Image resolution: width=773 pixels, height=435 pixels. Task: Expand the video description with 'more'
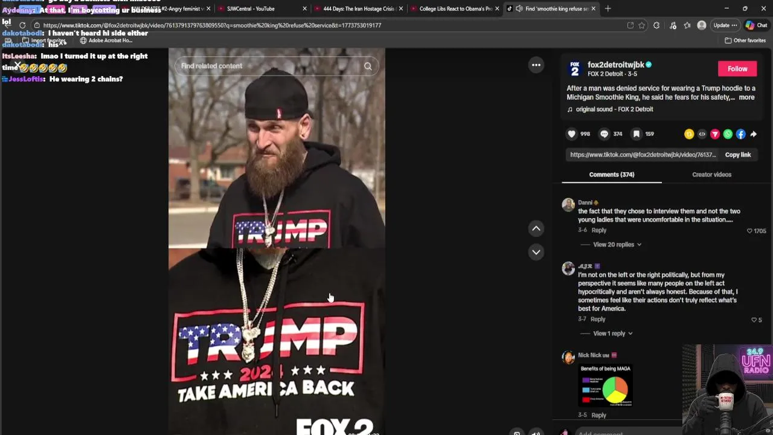pos(746,97)
